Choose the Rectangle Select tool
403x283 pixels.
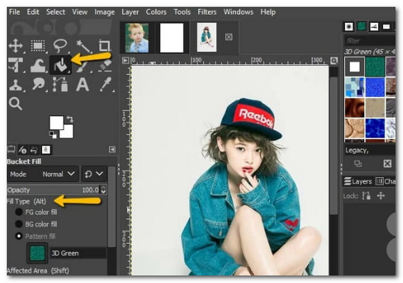click(x=38, y=46)
